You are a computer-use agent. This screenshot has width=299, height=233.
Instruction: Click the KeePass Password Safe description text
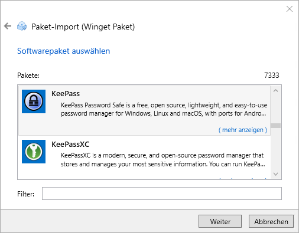(x=164, y=109)
